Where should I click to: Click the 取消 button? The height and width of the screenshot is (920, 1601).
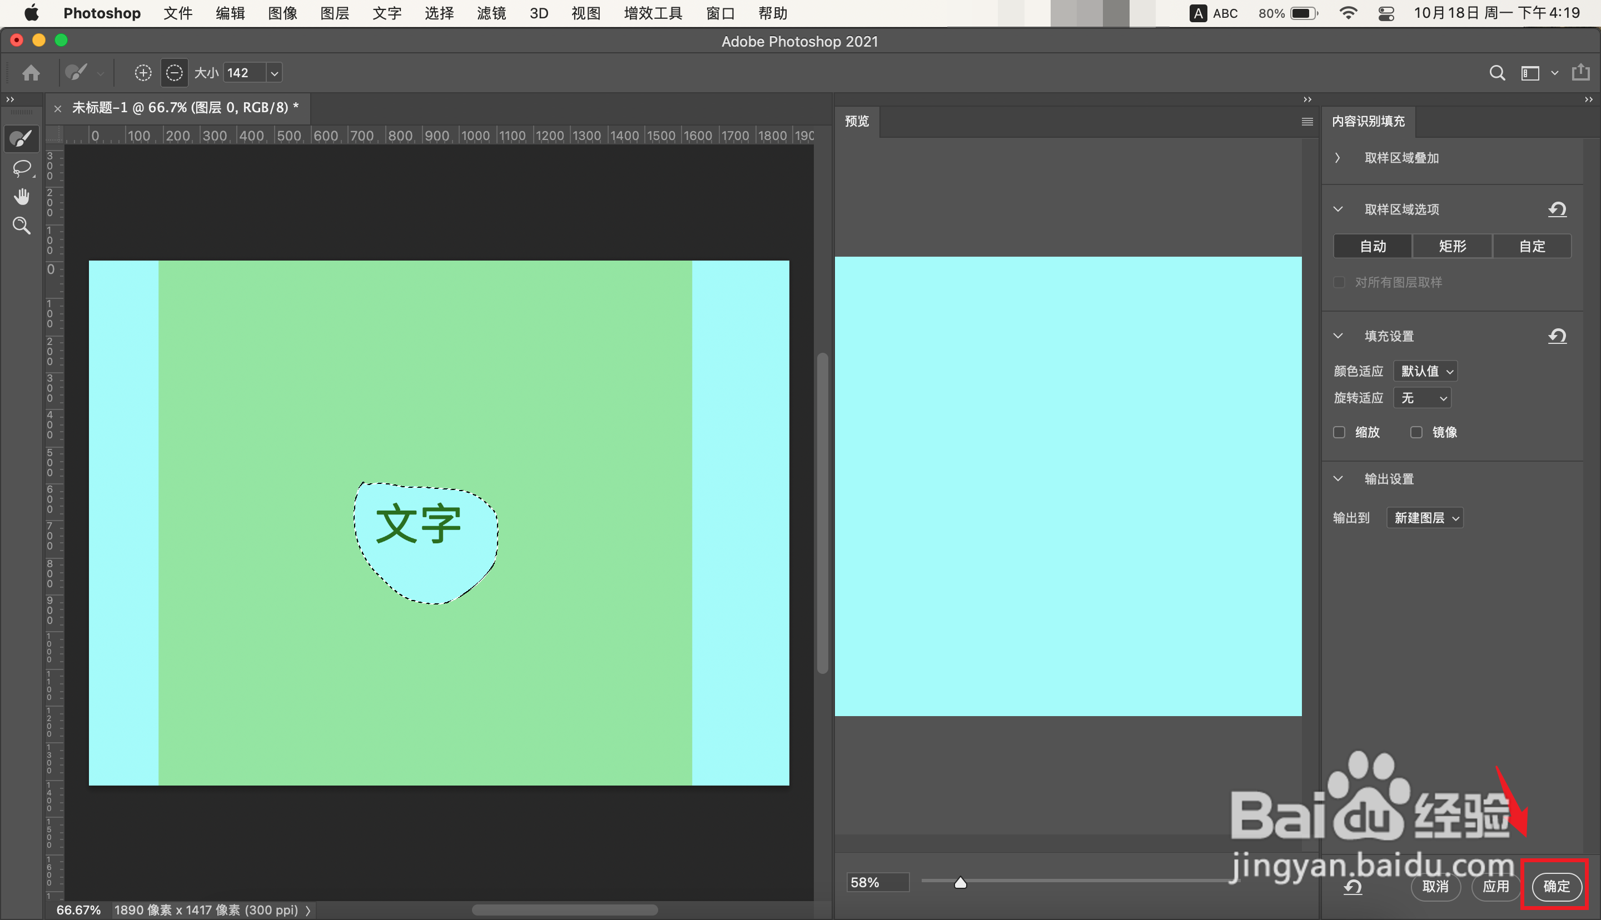coord(1435,886)
